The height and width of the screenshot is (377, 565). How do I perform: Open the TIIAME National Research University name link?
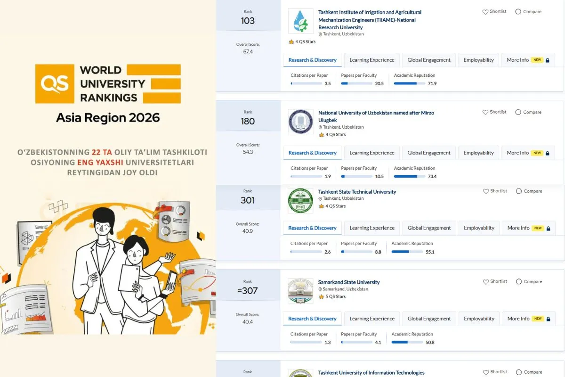[370, 20]
